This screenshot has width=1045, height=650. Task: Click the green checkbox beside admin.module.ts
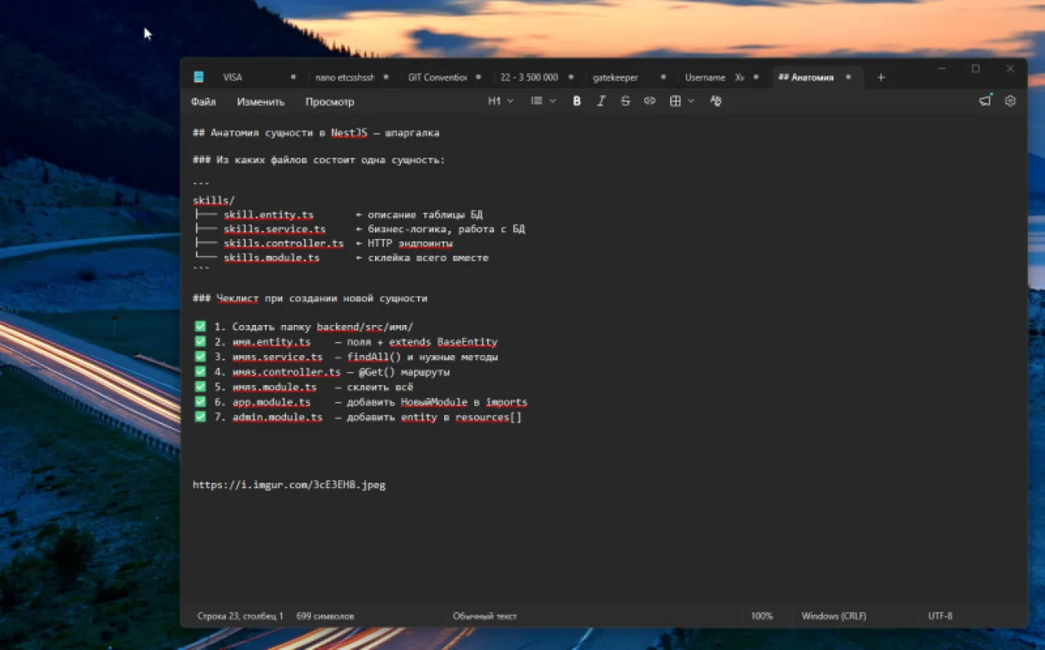point(200,417)
